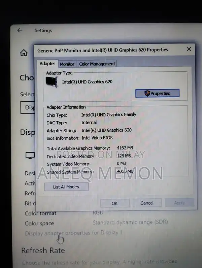
Task: Switch to the Monitor tab
Action: (67, 64)
